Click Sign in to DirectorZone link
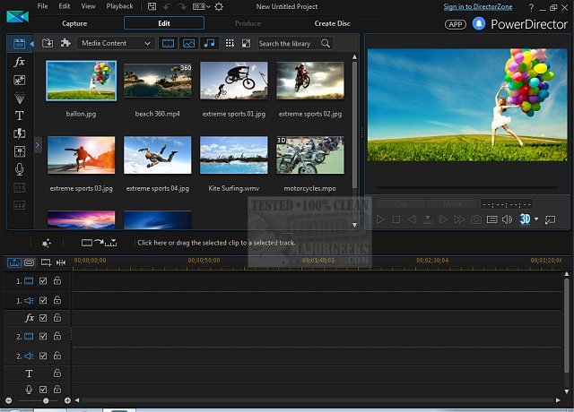The image size is (574, 412). (x=479, y=6)
